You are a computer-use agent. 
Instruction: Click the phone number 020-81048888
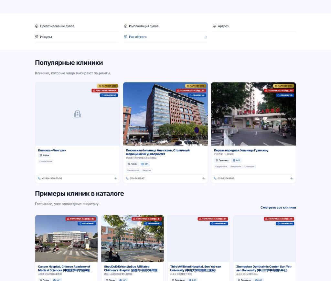pyautogui.click(x=226, y=178)
